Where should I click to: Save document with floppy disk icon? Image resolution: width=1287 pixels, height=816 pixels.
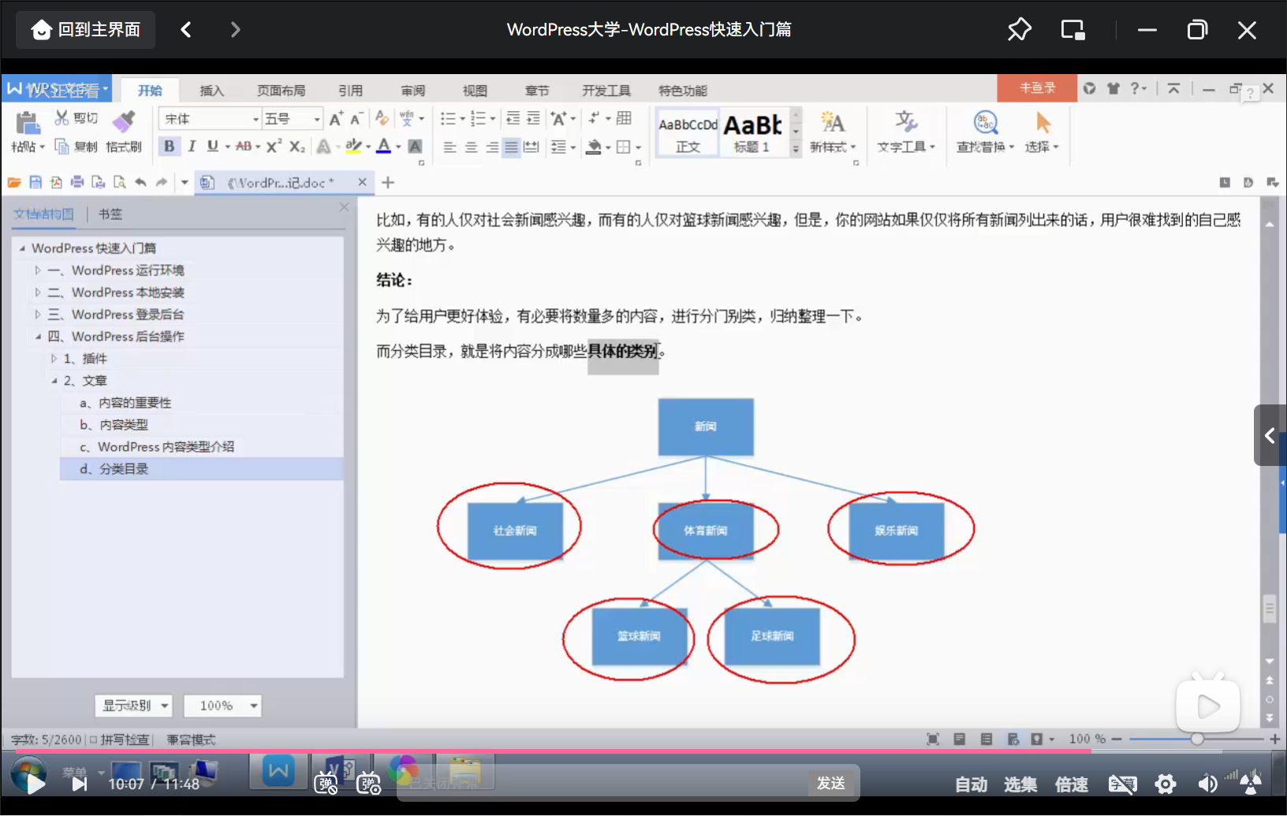(x=35, y=182)
